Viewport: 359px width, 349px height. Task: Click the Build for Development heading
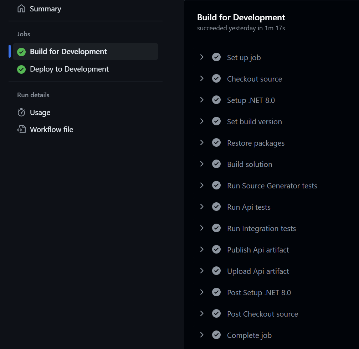tap(241, 17)
